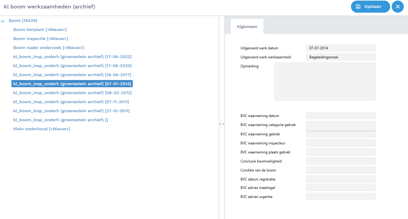The width and height of the screenshot is (408, 219).
Task: Open the archive entry dated 18-06-2017
Action: (x=72, y=75)
